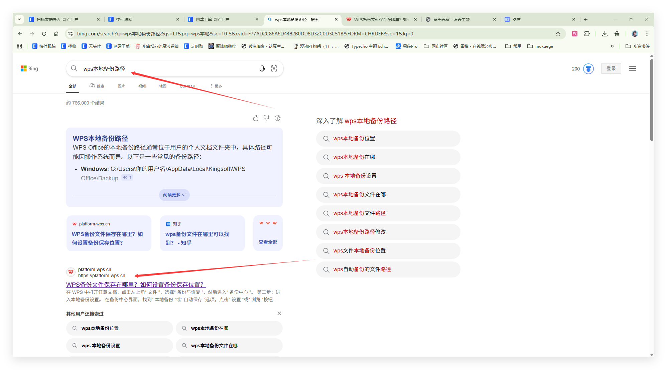The height and width of the screenshot is (370, 667).
Task: Open the translate page icon in address bar
Action: [575, 34]
